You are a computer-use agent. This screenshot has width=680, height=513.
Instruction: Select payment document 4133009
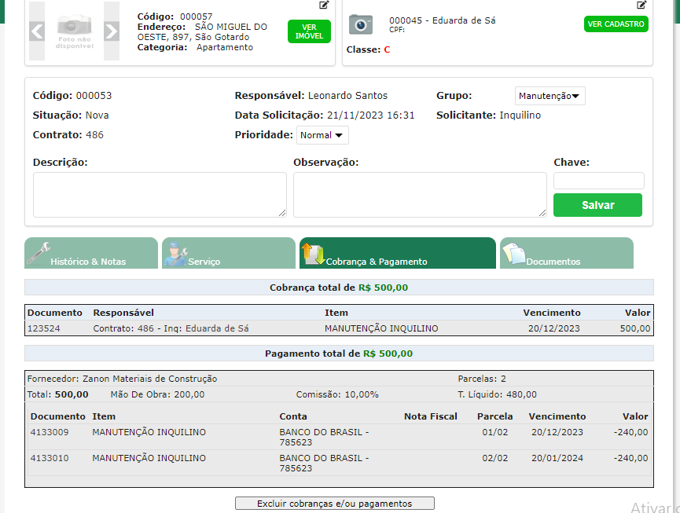[x=50, y=432]
